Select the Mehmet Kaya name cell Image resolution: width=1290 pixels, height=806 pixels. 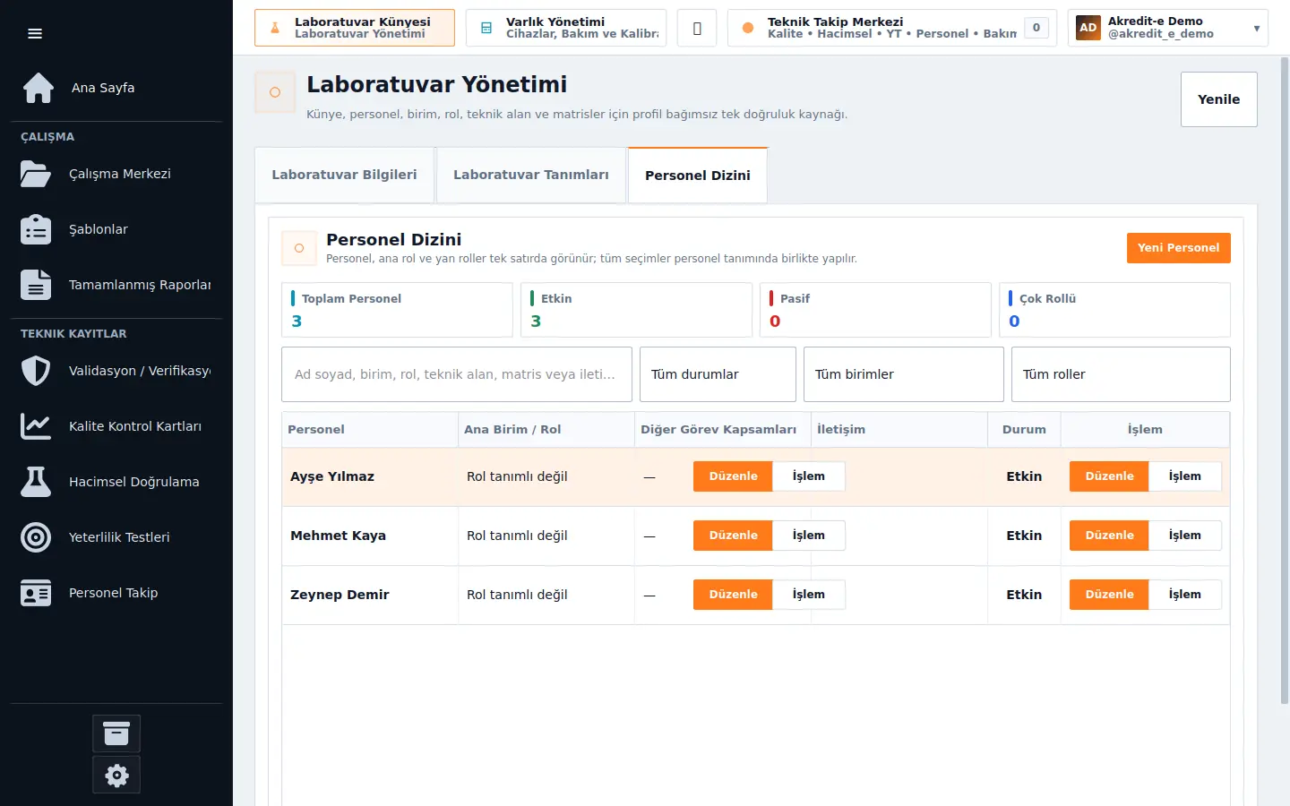click(x=370, y=536)
